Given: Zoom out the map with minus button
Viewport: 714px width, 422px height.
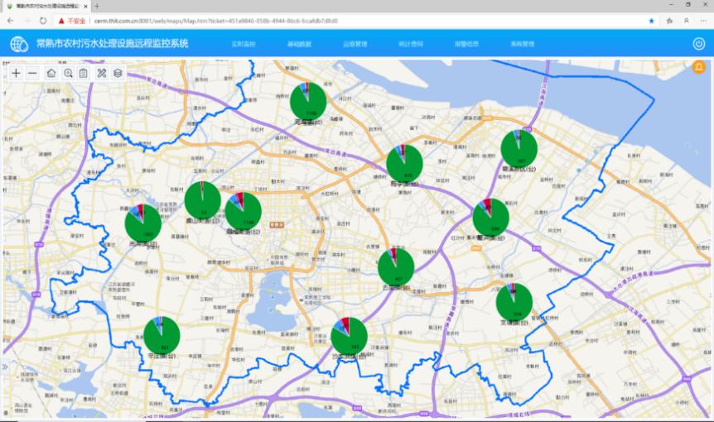Looking at the screenshot, I should coord(32,73).
